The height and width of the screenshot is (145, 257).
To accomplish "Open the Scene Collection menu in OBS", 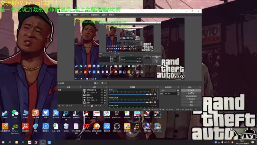I will pos(95,15).
